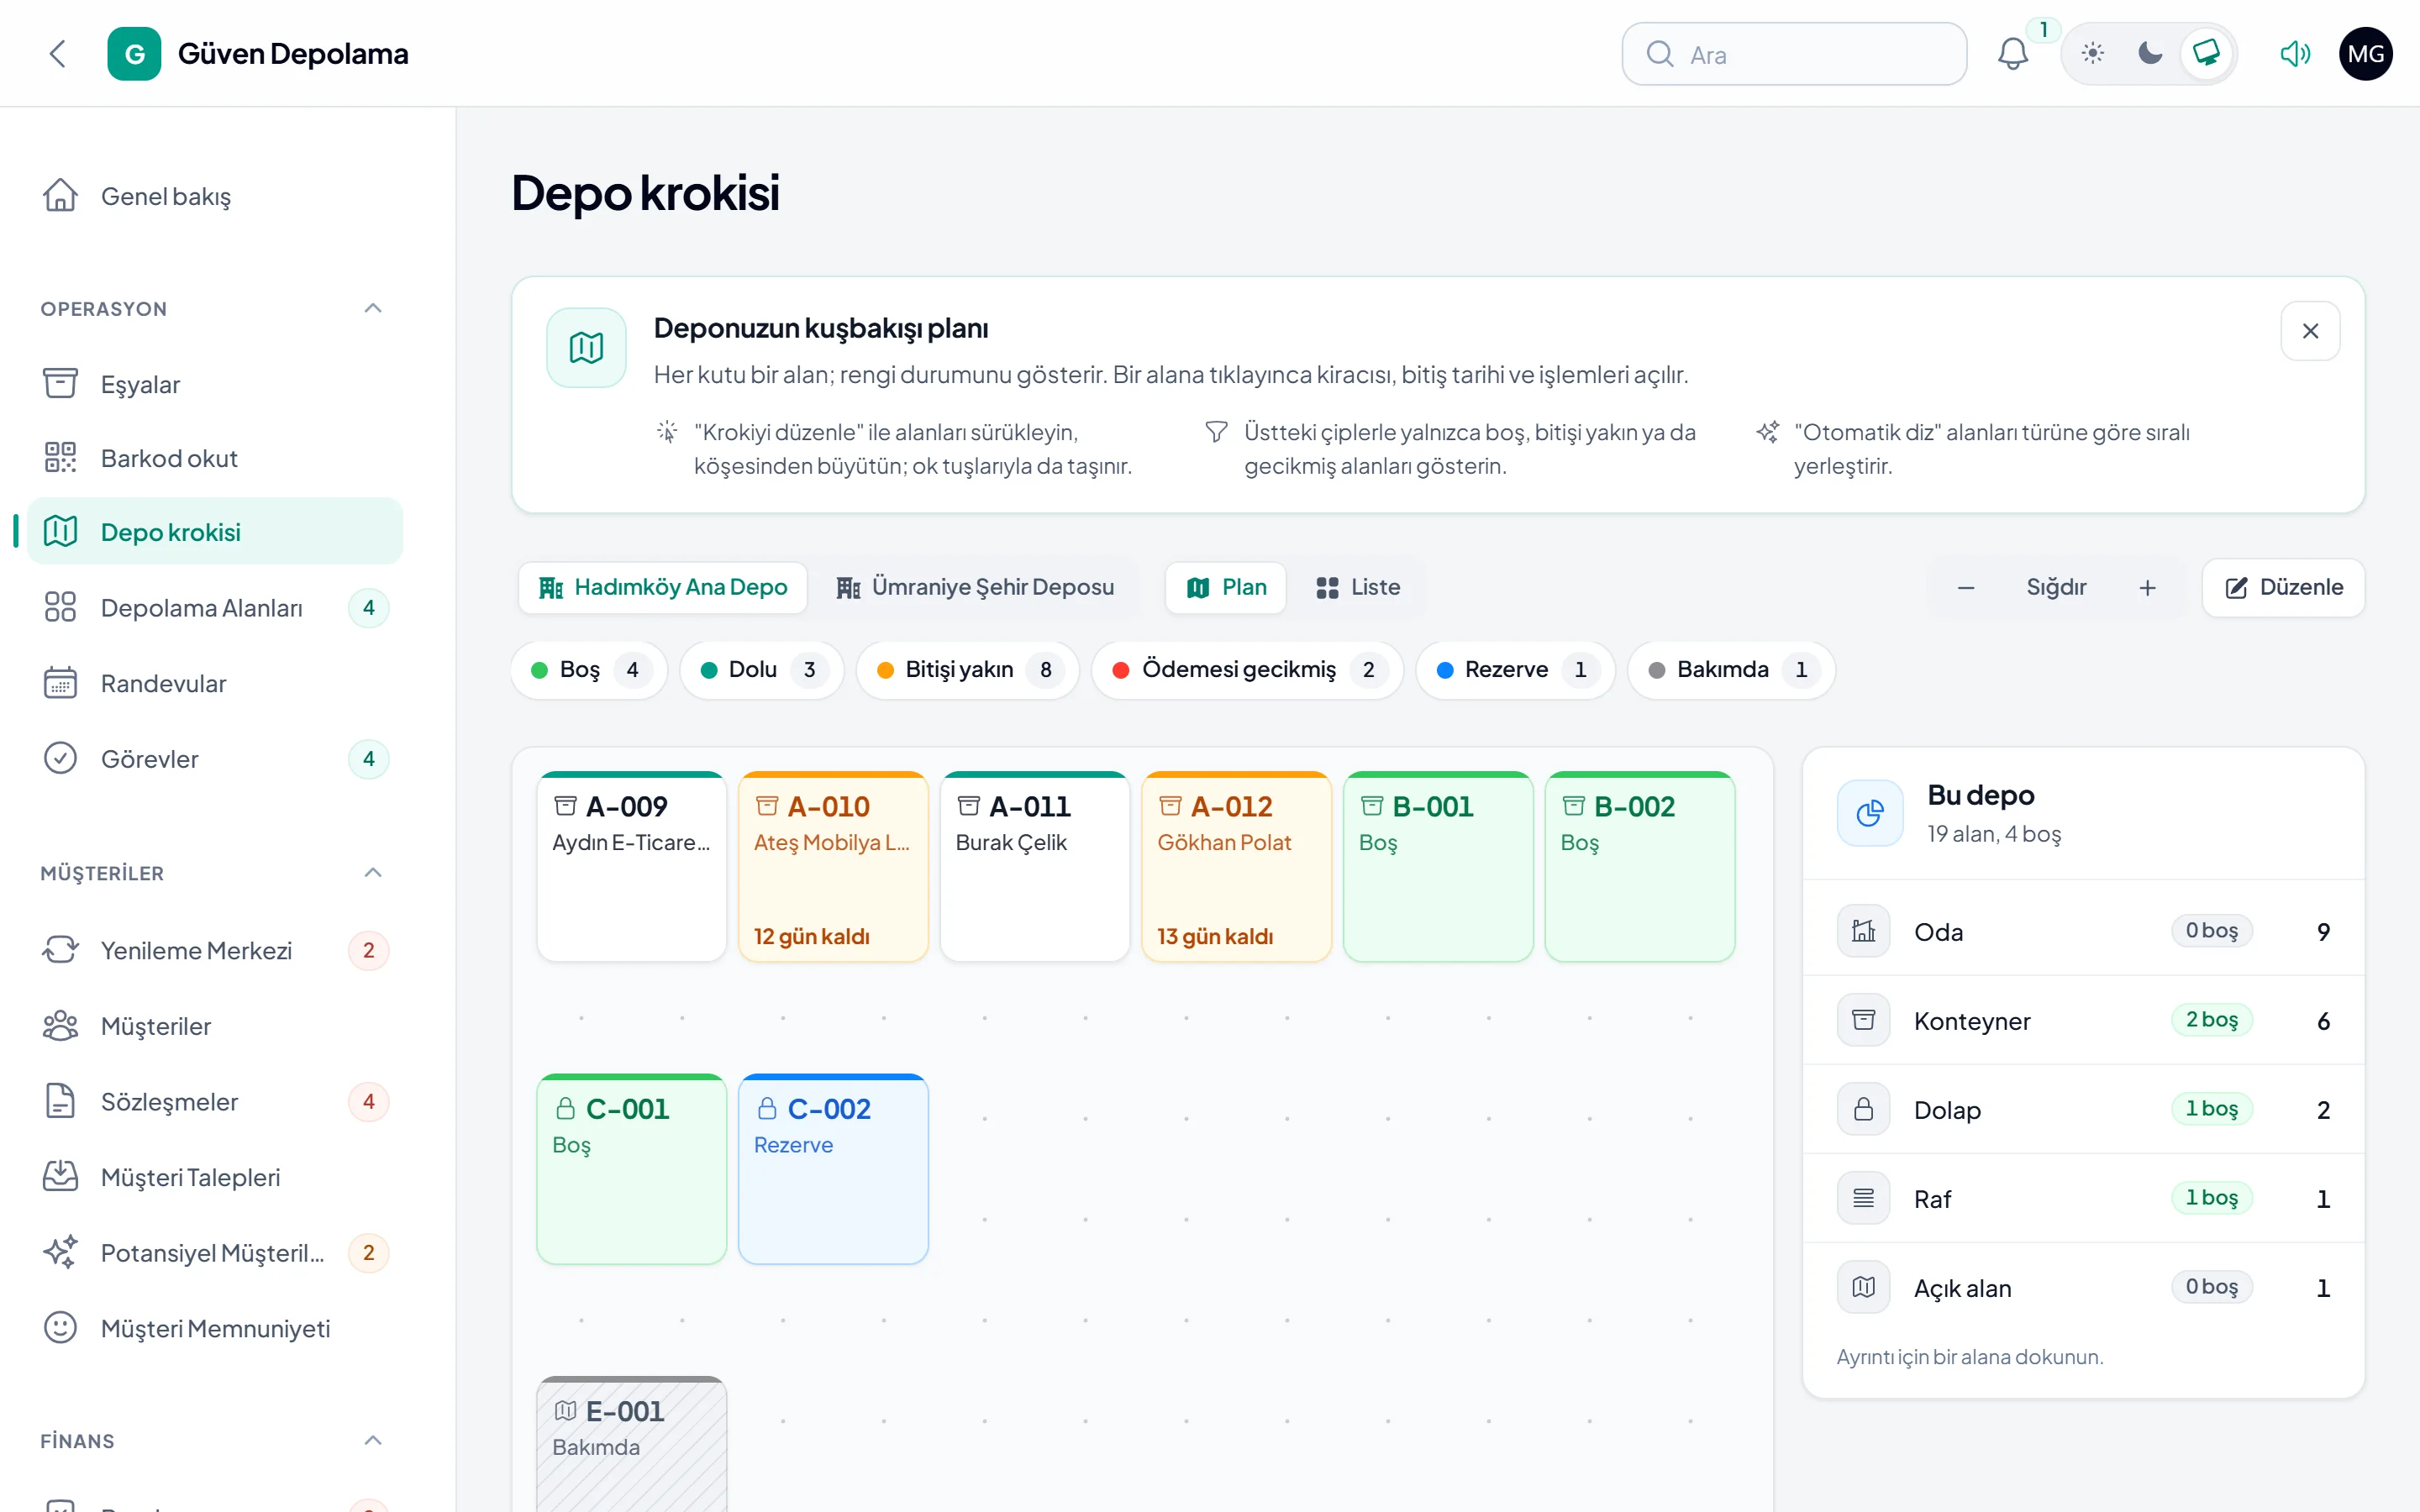This screenshot has width=2420, height=1512.
Task: Click the Sığdır zoom fit button
Action: click(2056, 587)
